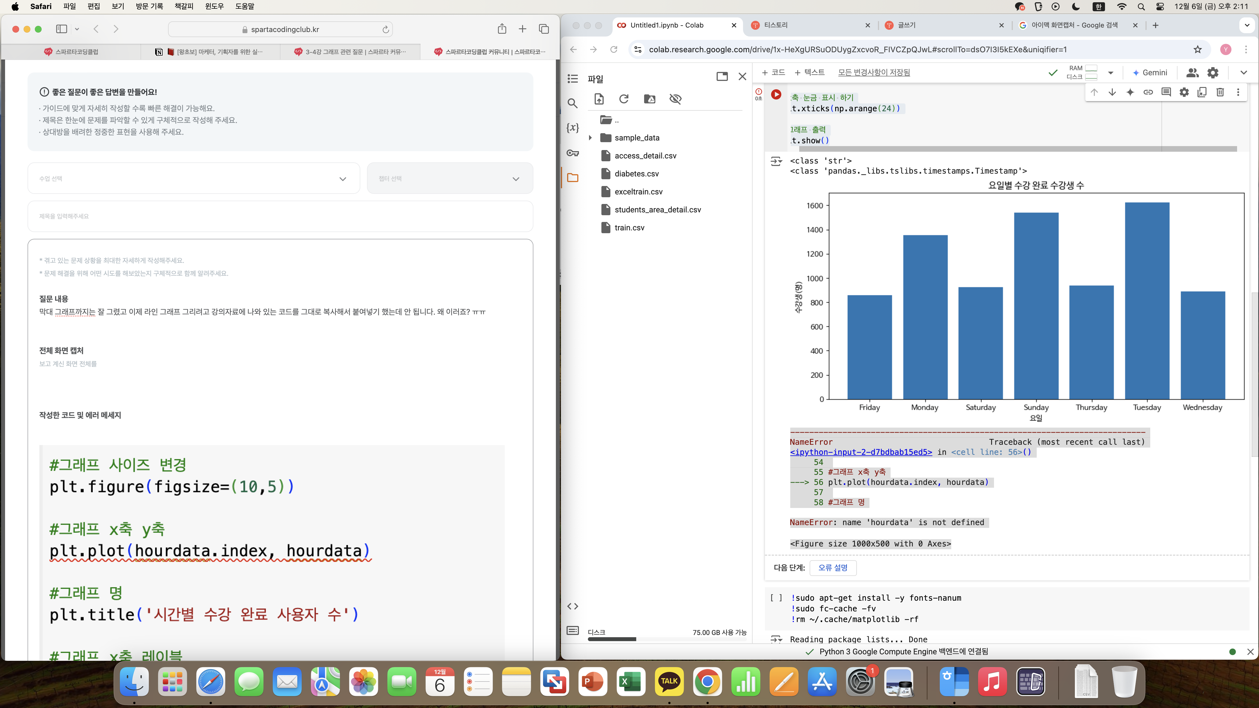Select diabetes.csv in the file tree
Image resolution: width=1259 pixels, height=708 pixels.
coord(636,173)
